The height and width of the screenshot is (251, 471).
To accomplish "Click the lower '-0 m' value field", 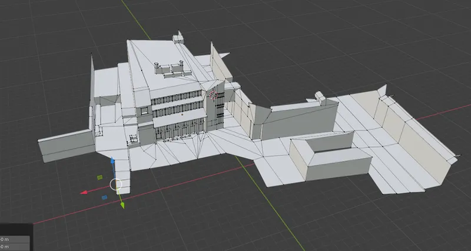I will pos(15,246).
